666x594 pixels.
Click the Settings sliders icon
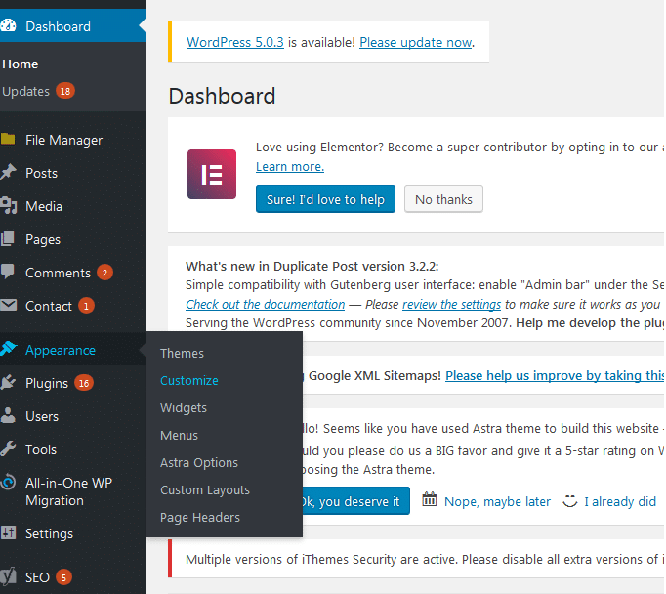(x=8, y=532)
